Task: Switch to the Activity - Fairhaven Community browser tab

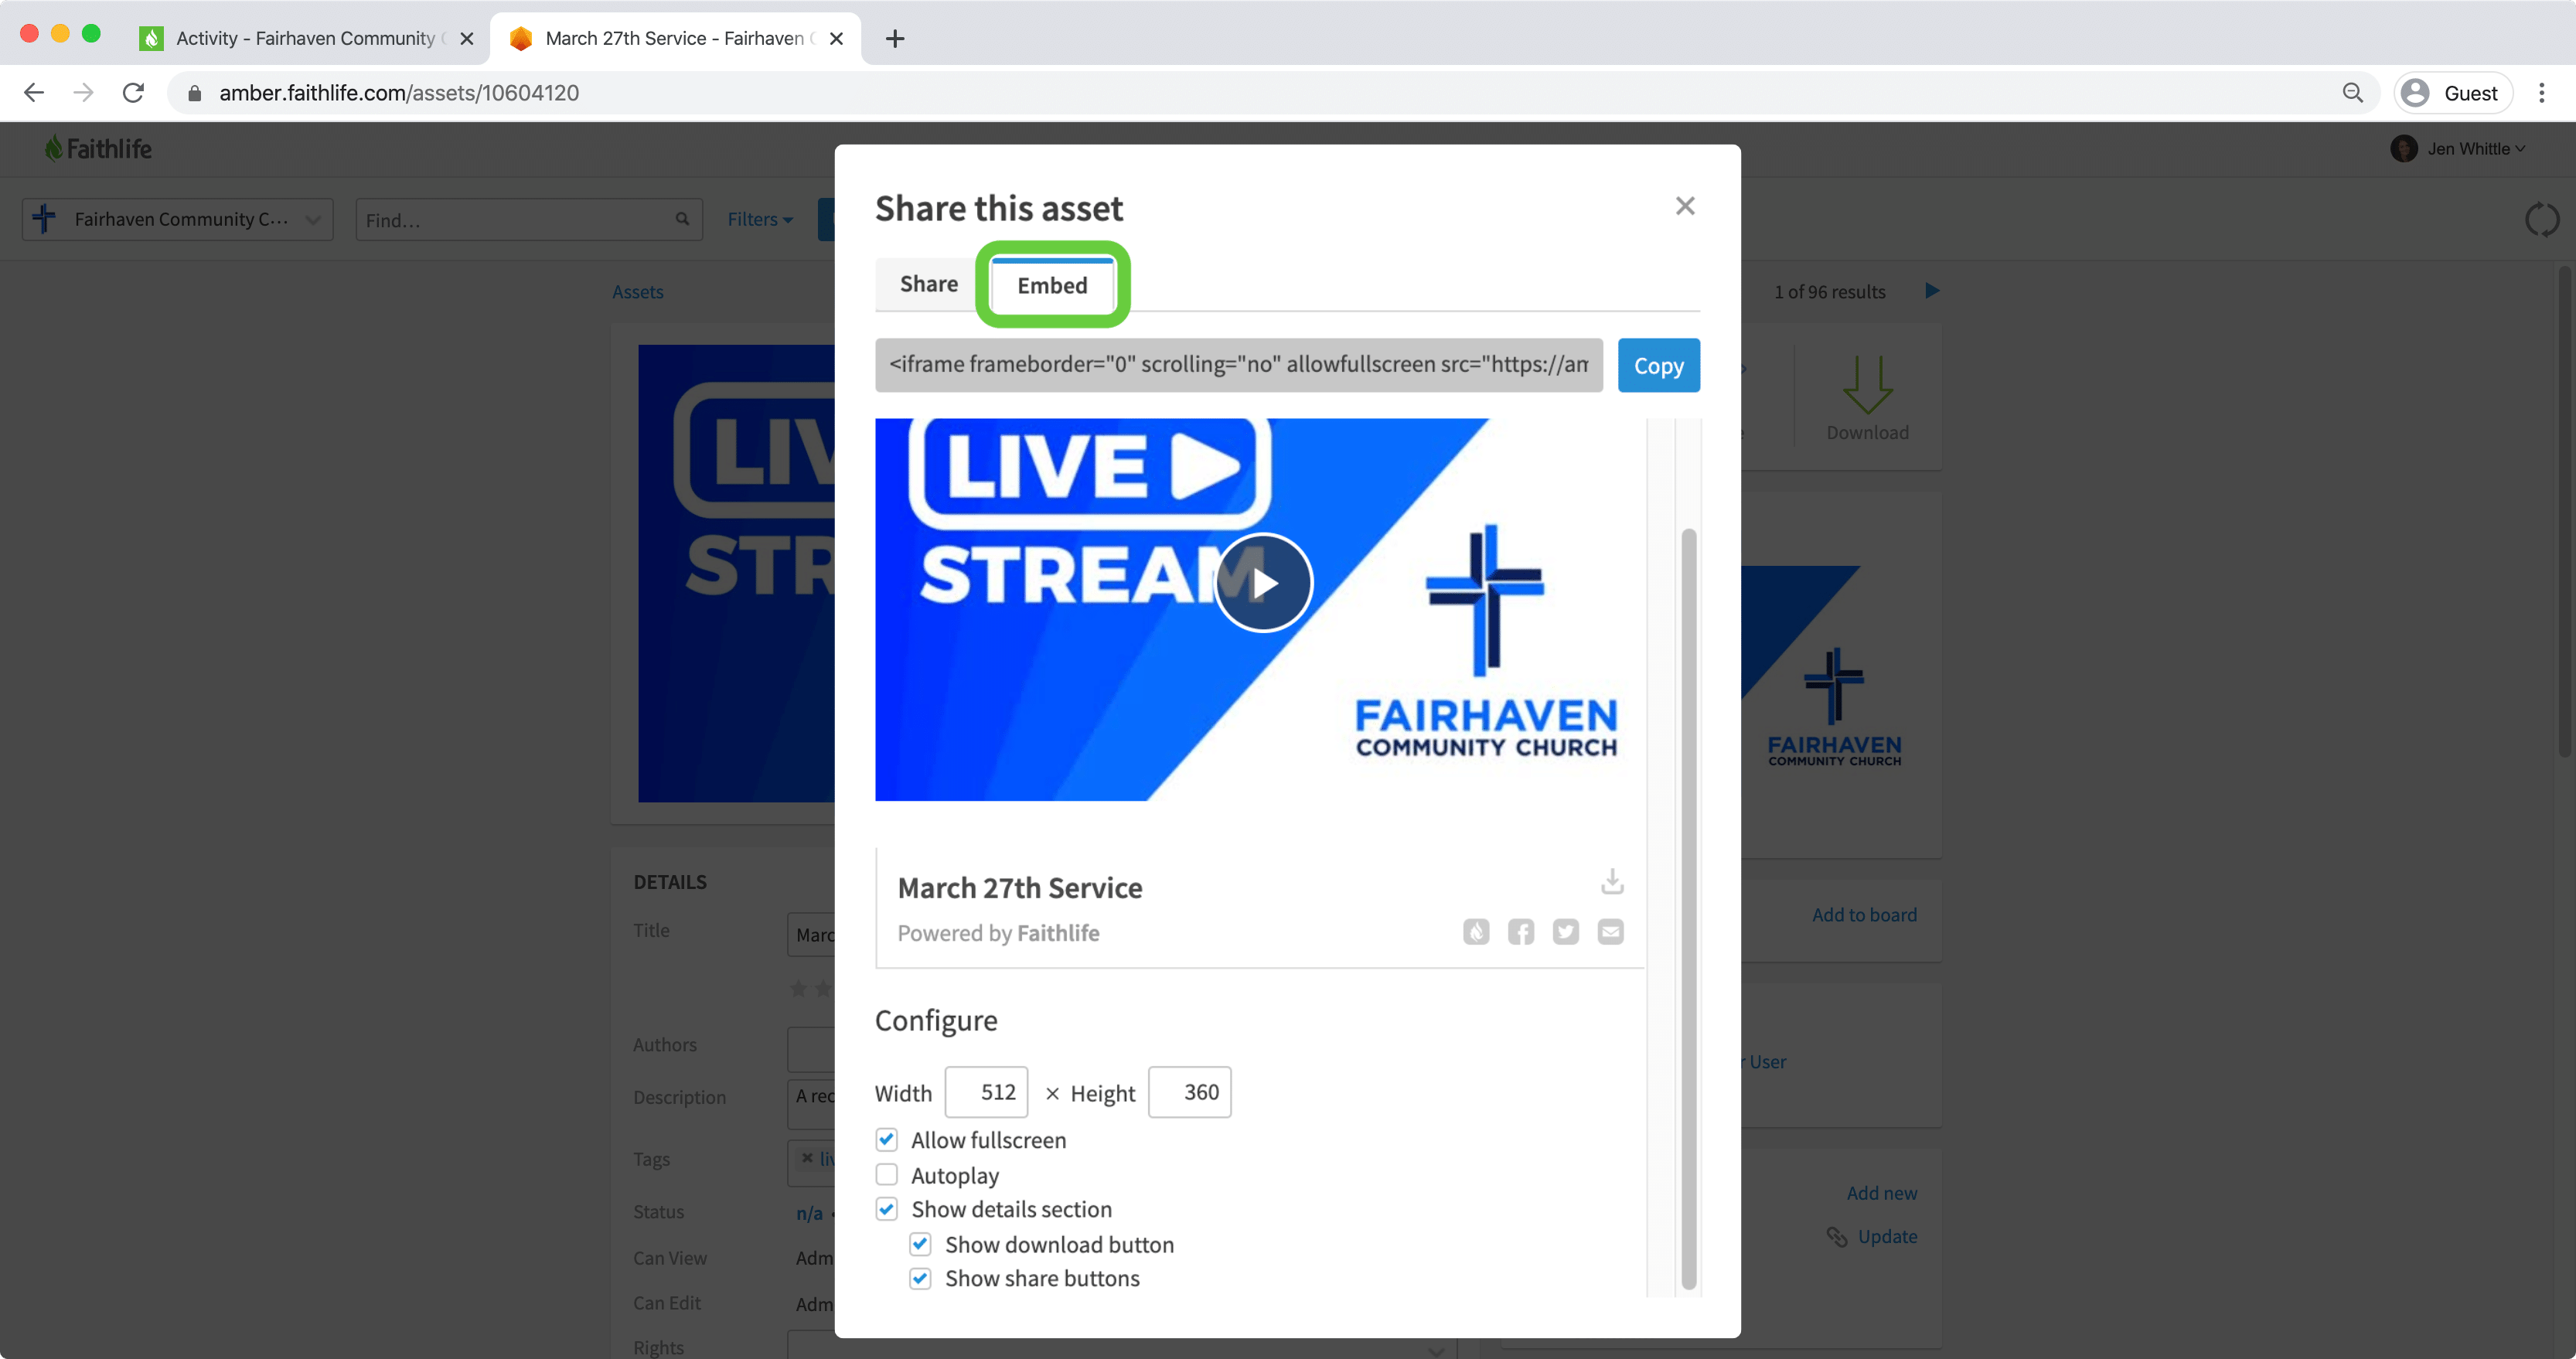Action: pyautogui.click(x=307, y=38)
